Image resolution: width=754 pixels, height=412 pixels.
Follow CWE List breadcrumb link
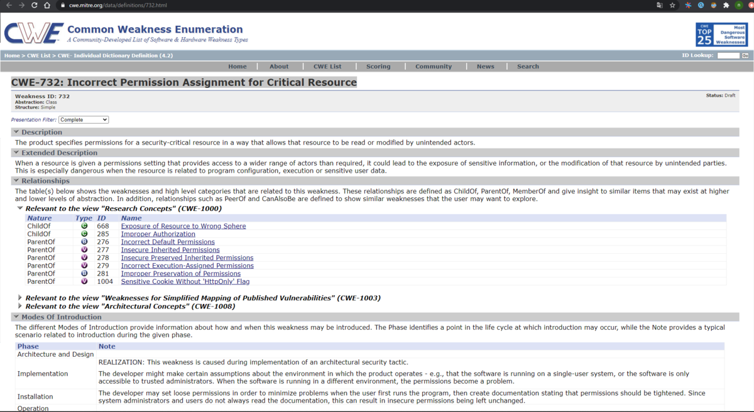click(39, 55)
